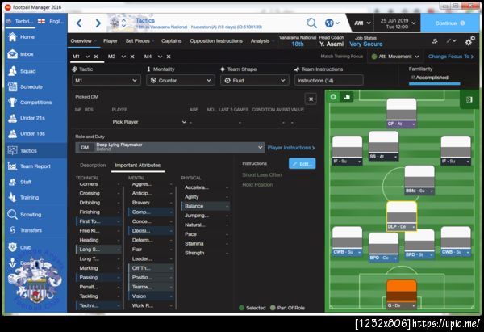Image resolution: width=484 pixels, height=332 pixels.
Task: Select green circle pitch view icon
Action: pos(333,97)
